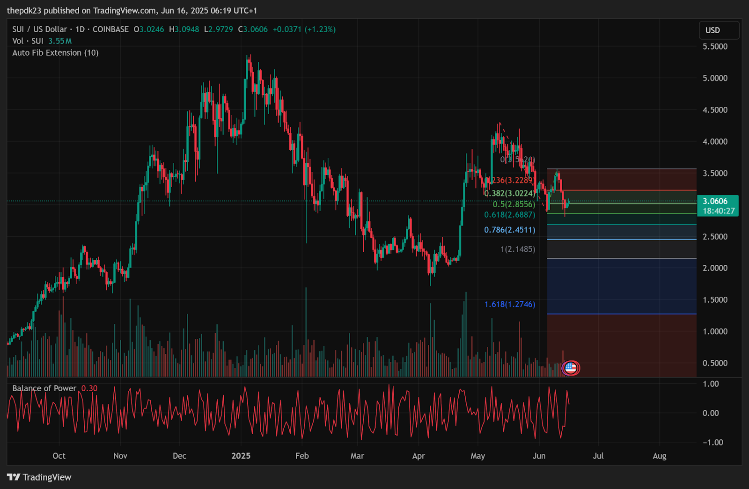The image size is (749, 489).
Task: Click the Jul label on time axis
Action: coord(598,456)
